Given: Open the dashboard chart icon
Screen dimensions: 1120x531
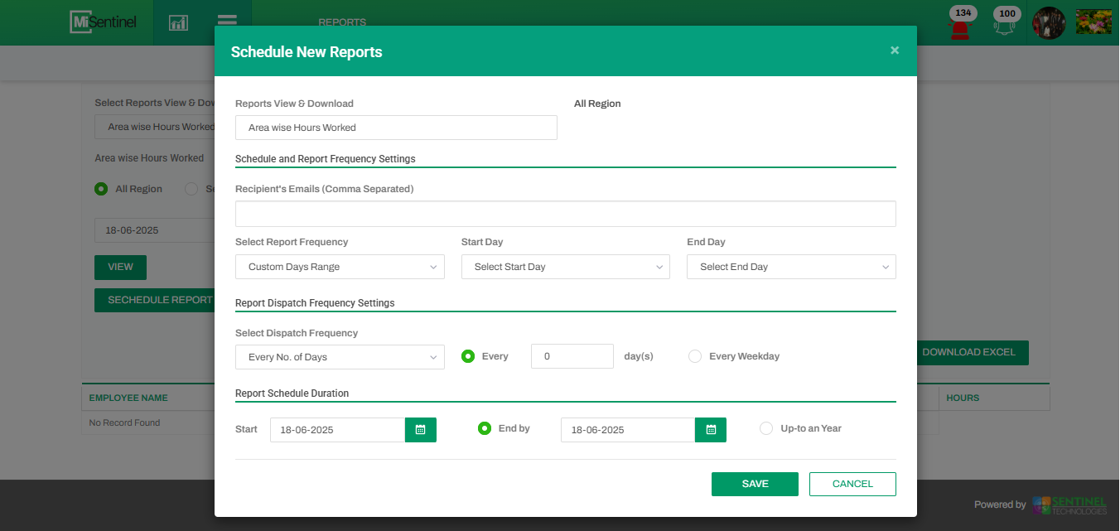Looking at the screenshot, I should [x=178, y=22].
